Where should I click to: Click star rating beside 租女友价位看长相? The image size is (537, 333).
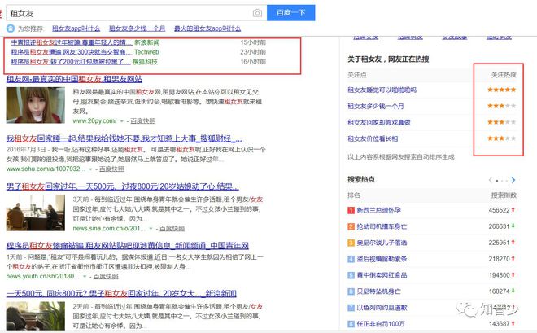tap(502, 138)
